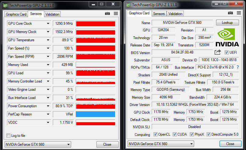Minimize the right GPU-Z window
The image size is (246, 150).
(x=216, y=4)
